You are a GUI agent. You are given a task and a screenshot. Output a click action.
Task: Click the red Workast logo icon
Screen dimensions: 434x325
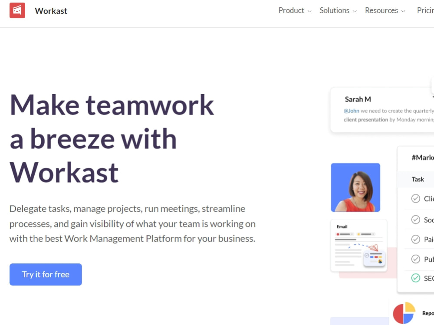pos(17,10)
